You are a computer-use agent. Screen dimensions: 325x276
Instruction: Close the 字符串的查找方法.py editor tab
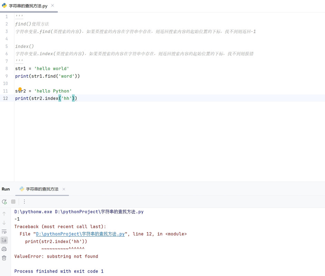pyautogui.click(x=52, y=6)
